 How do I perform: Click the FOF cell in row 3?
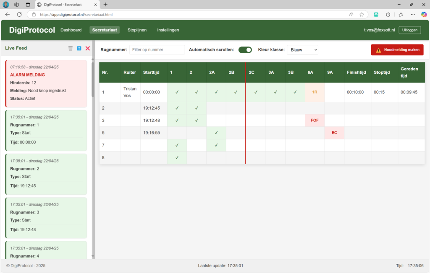coord(315,120)
